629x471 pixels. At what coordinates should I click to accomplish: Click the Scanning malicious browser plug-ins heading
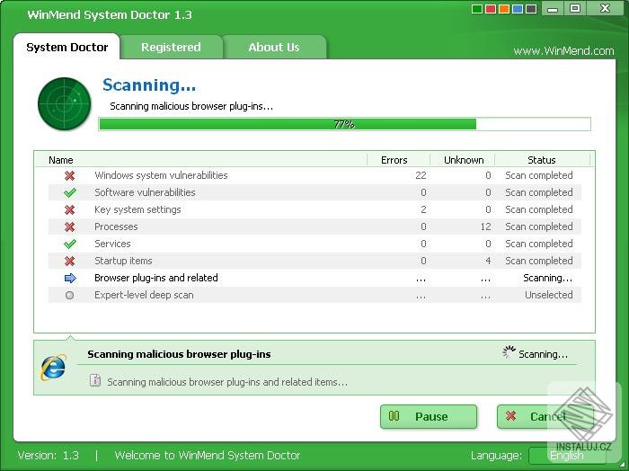(179, 354)
